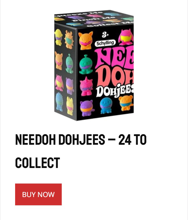
Task: Click the blue round figure below DOHJEES
Action: point(106,105)
